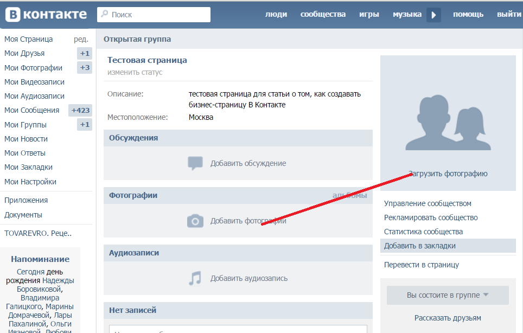The height and width of the screenshot is (333, 523).
Task: Open the 'сообщества' header menu
Action: point(323,14)
